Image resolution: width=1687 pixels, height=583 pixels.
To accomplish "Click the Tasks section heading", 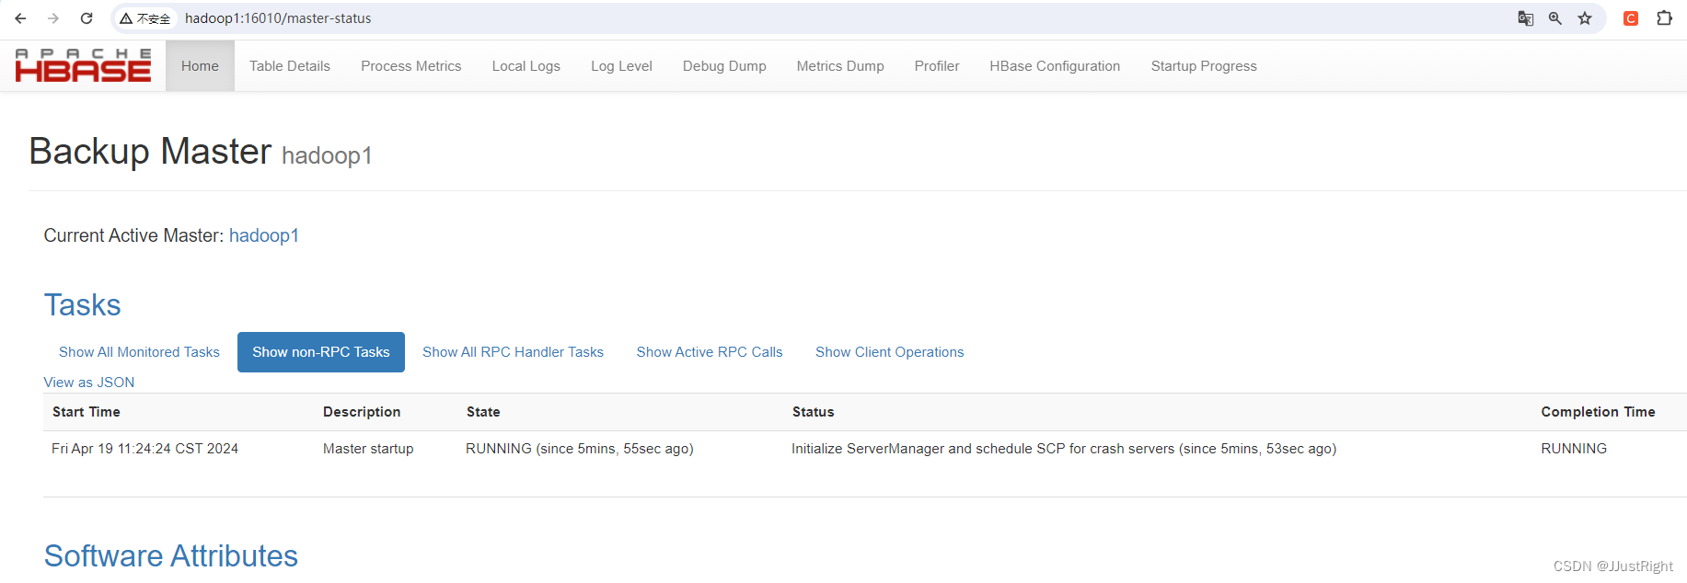I will point(83,305).
